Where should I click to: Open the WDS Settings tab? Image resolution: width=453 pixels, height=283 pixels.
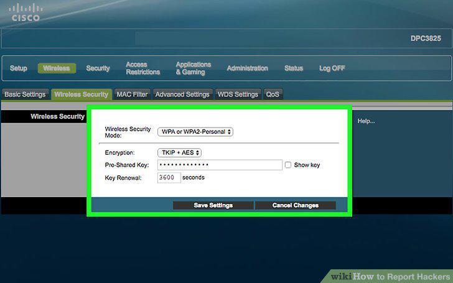pos(238,95)
